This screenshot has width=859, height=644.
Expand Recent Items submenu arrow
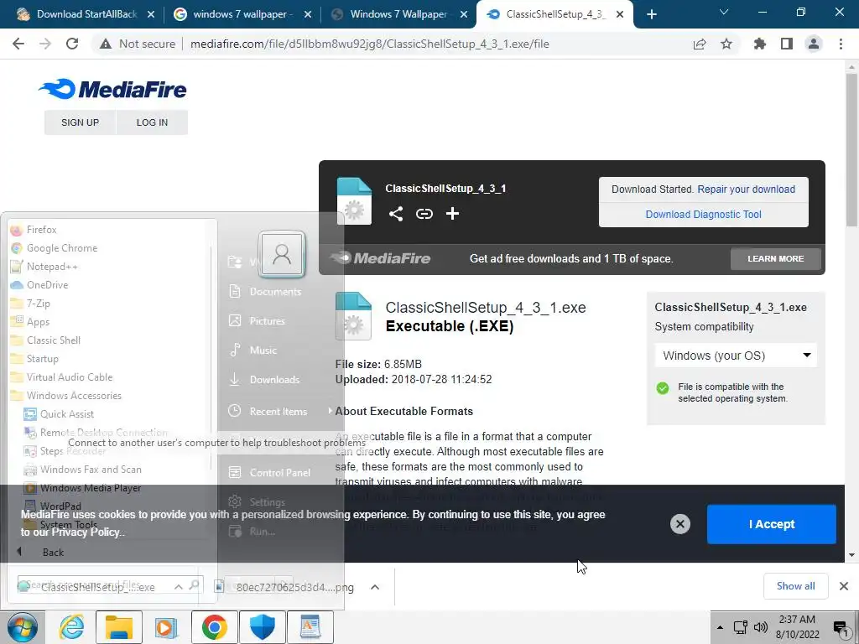[330, 411]
